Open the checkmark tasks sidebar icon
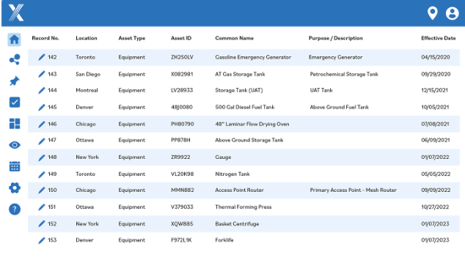Image resolution: width=465 pixels, height=279 pixels. (15, 103)
